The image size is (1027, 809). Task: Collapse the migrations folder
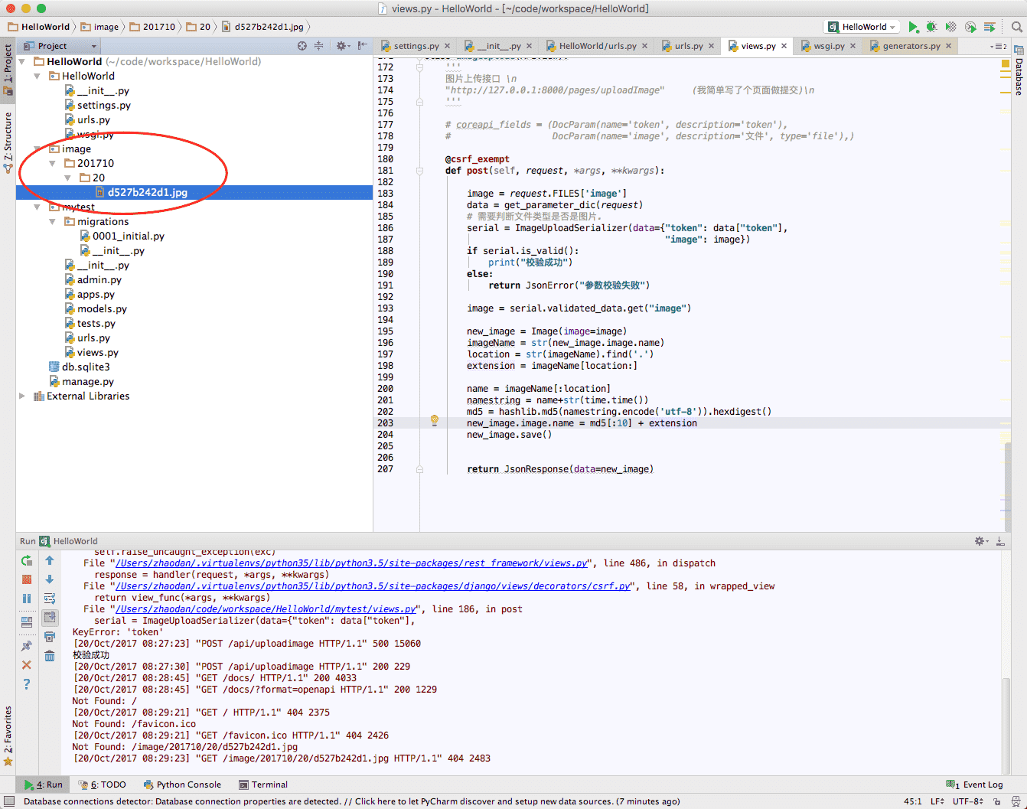(52, 222)
